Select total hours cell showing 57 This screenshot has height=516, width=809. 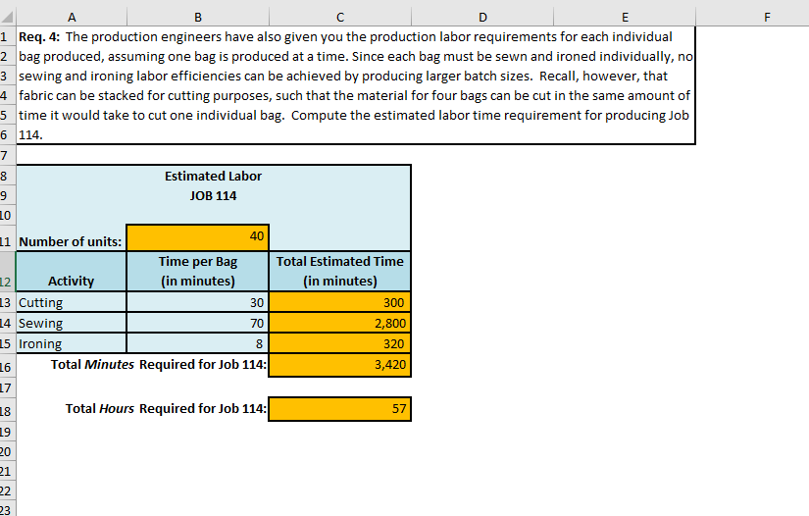click(x=340, y=409)
